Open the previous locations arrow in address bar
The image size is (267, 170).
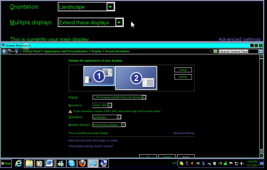211,51
